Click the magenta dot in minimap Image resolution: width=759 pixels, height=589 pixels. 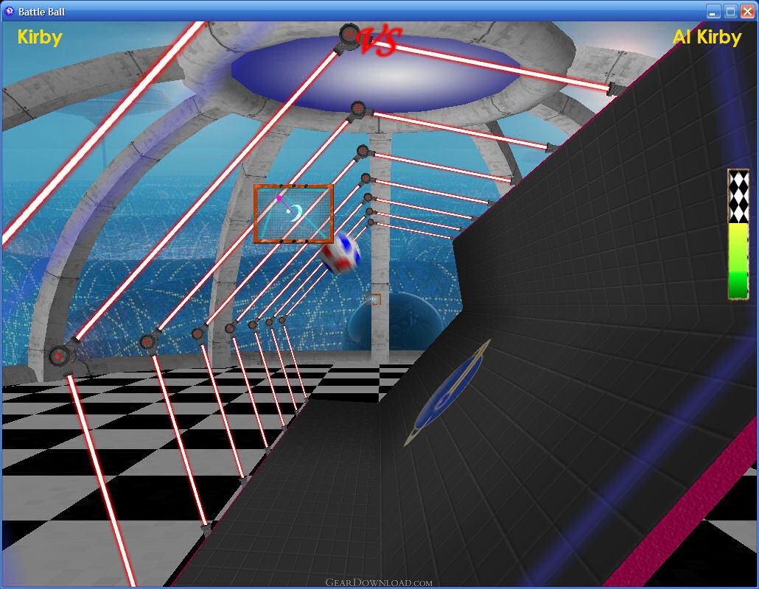pos(279,198)
